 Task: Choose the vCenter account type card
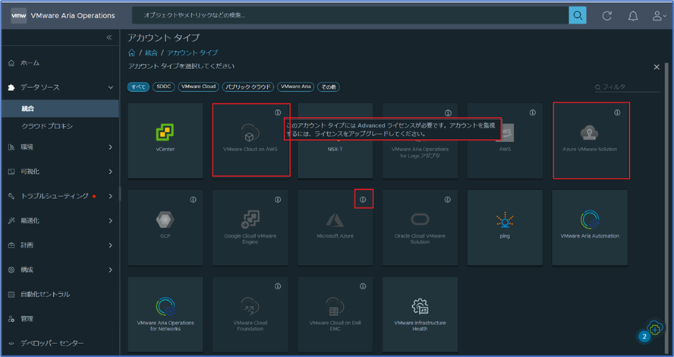coord(165,141)
